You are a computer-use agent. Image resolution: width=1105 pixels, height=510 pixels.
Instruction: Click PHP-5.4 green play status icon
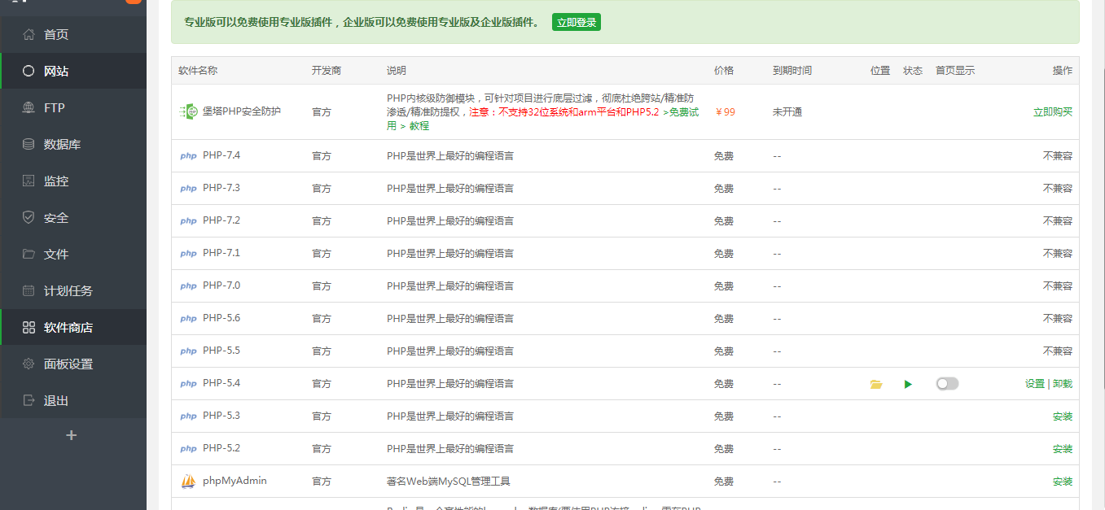(908, 384)
